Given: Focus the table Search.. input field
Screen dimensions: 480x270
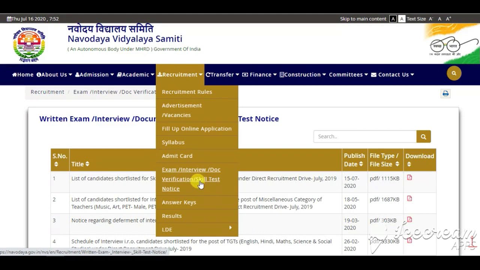Looking at the screenshot, I should click(365, 136).
